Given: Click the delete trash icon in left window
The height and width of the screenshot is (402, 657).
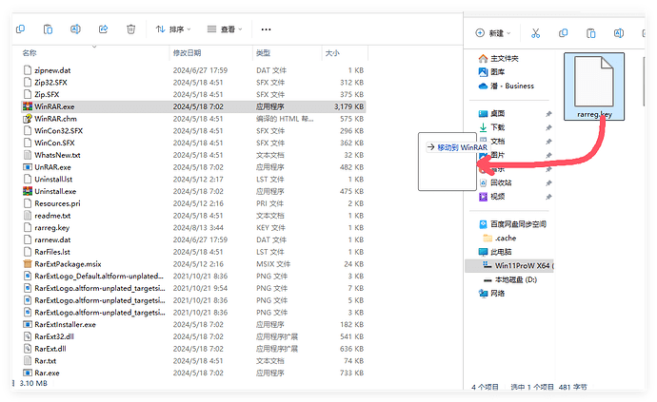Looking at the screenshot, I should (x=130, y=29).
